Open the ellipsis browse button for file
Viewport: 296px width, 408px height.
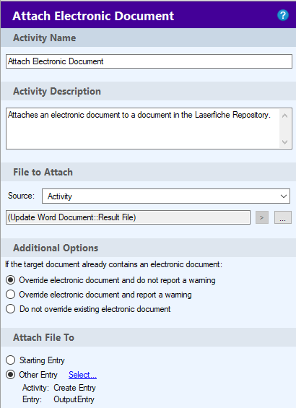(x=283, y=217)
